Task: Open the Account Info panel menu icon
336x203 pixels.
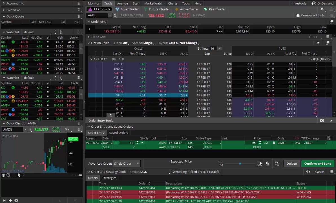Action: coord(78,3)
